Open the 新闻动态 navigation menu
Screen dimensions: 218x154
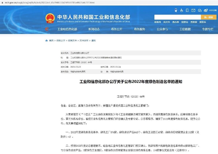coord(94,29)
